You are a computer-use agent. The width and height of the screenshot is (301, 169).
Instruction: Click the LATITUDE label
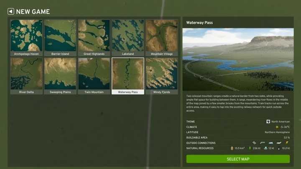coord(192,132)
